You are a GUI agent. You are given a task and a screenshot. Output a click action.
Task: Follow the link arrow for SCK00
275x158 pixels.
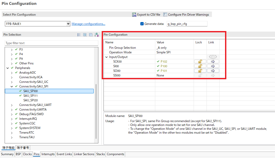point(213,62)
